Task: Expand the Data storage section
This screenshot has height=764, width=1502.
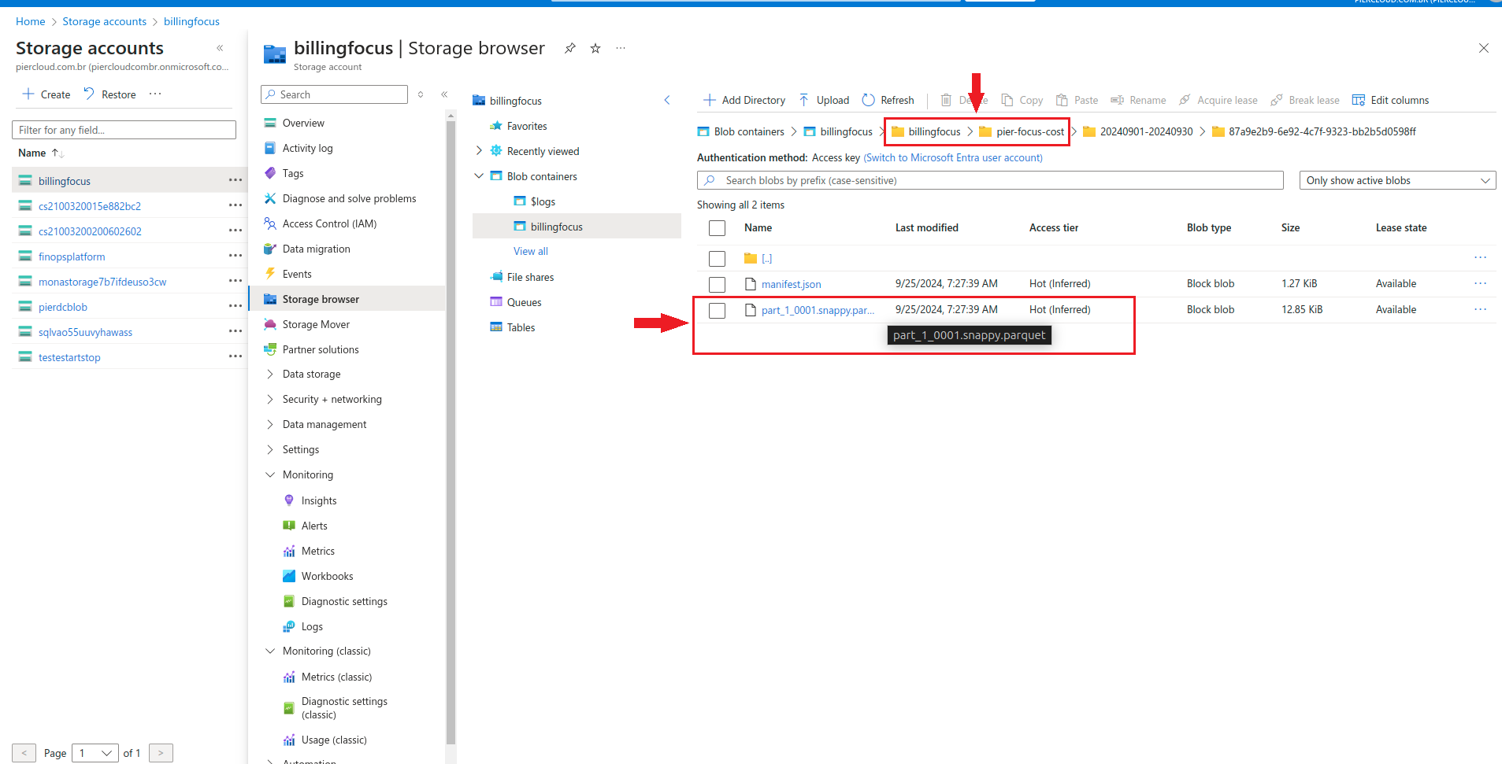Action: click(x=270, y=374)
